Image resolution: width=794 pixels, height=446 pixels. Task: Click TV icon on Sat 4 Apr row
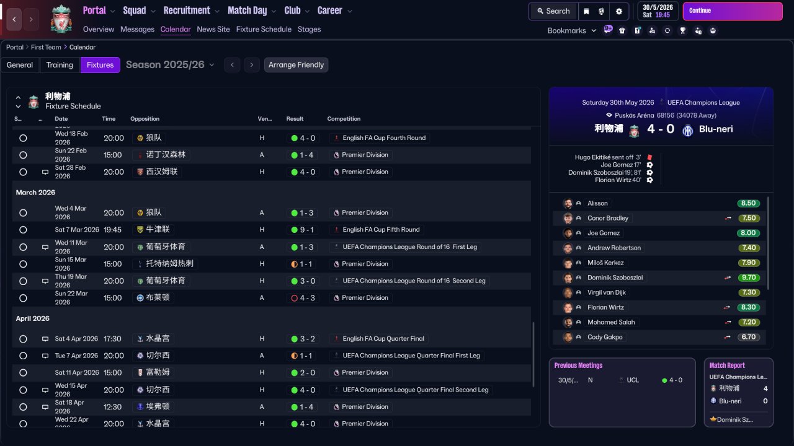click(45, 339)
